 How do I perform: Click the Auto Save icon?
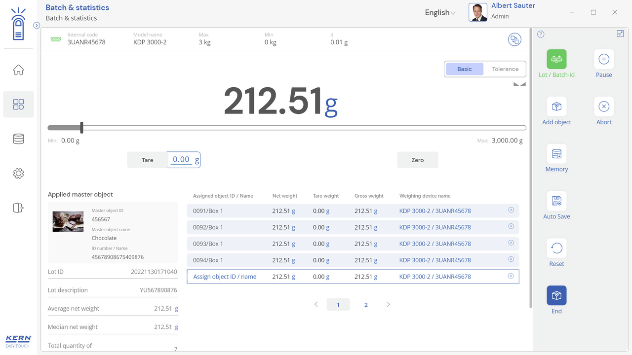click(x=556, y=201)
